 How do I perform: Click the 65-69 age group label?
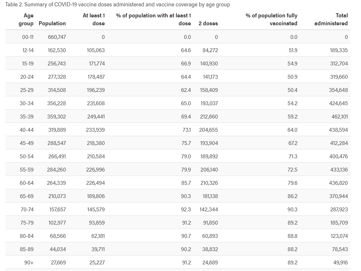27,196
